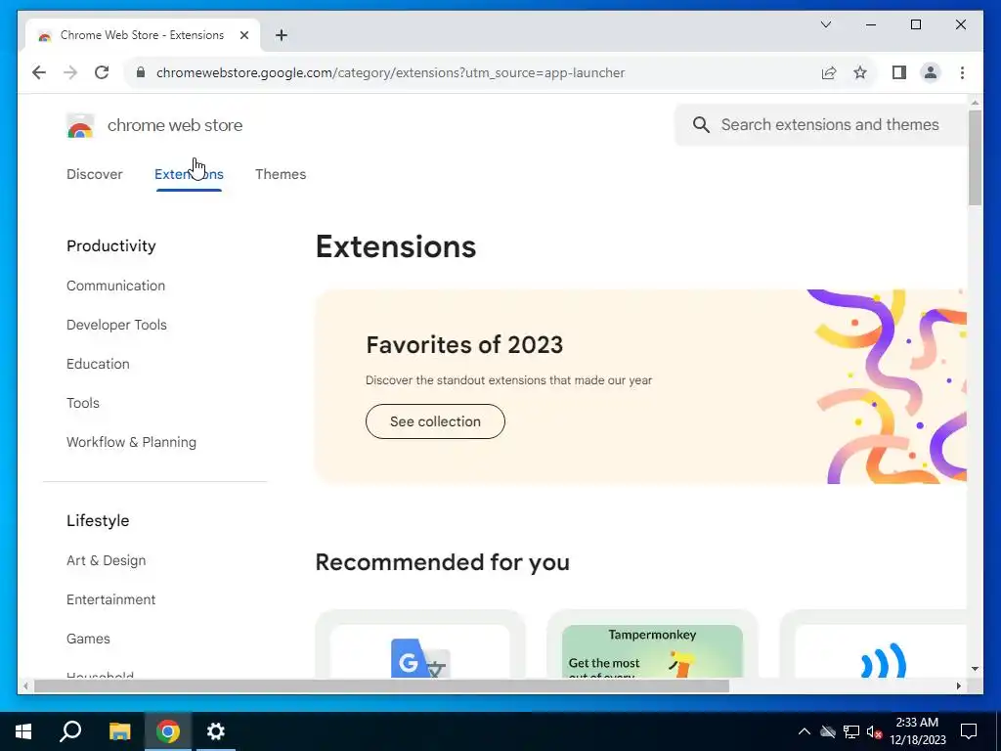This screenshot has height=751, width=1001.
Task: Open a new tab with the plus button
Action: [x=281, y=35]
